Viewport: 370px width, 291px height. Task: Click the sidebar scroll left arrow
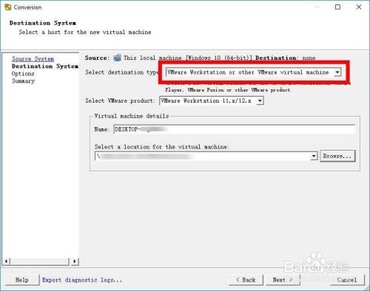click(x=7, y=261)
